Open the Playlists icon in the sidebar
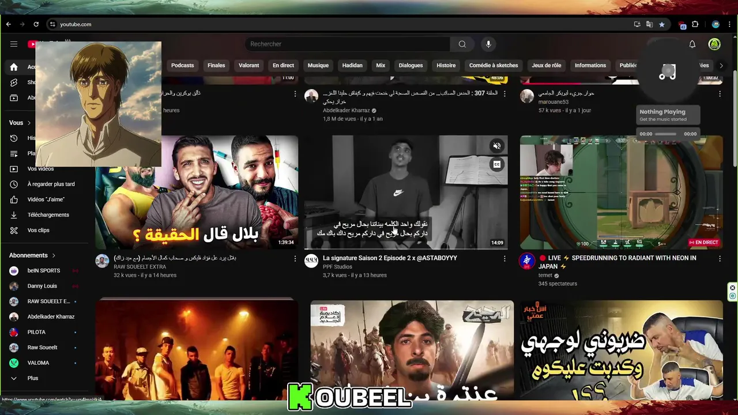 pyautogui.click(x=14, y=153)
